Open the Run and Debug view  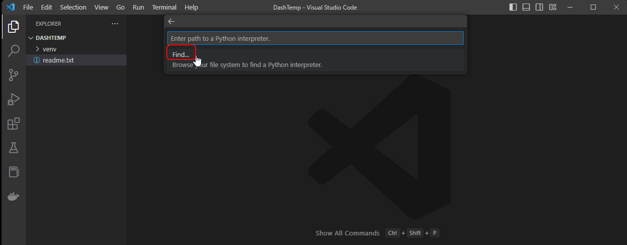(x=13, y=99)
